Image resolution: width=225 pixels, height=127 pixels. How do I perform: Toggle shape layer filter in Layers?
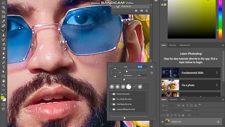pyautogui.click(x=191, y=105)
